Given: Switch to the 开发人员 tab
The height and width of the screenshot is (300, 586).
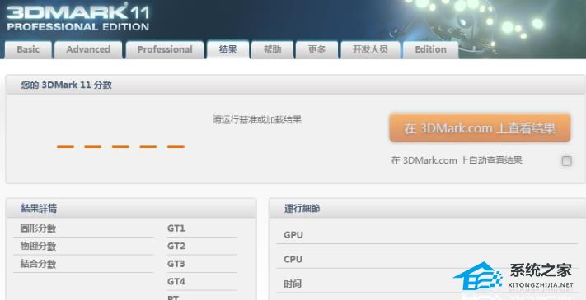Looking at the screenshot, I should pos(370,49).
